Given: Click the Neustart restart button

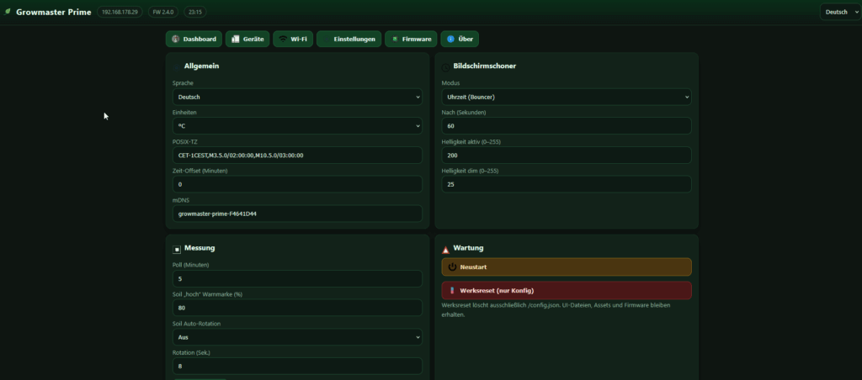Looking at the screenshot, I should (x=567, y=267).
